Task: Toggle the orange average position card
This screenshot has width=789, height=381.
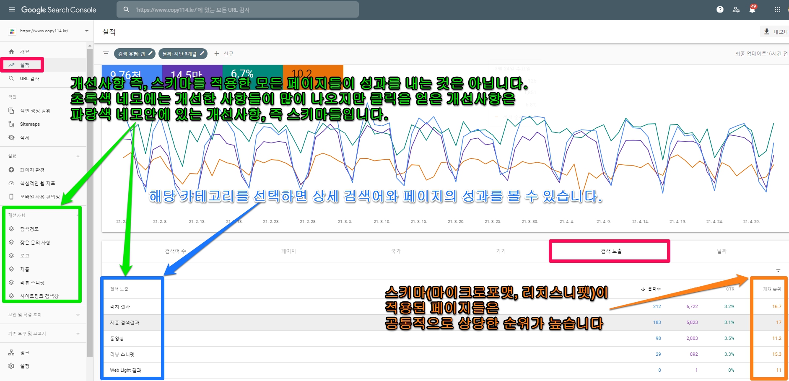Action: 313,71
